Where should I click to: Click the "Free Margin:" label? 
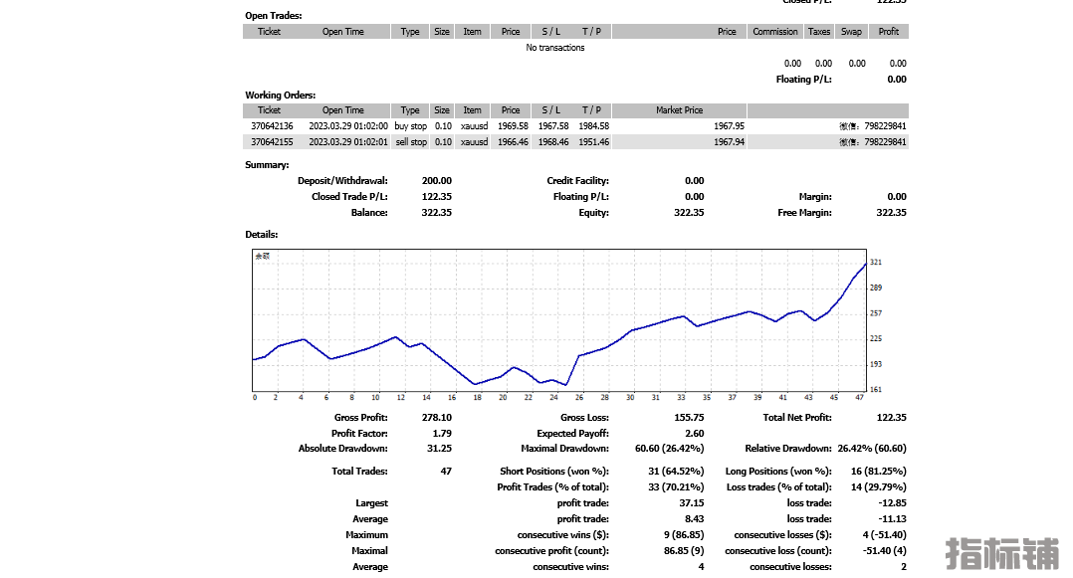804,213
